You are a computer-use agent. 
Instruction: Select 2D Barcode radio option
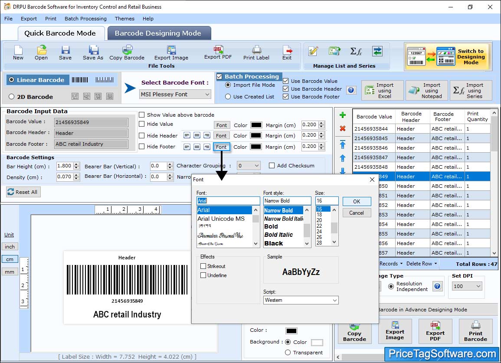click(12, 97)
